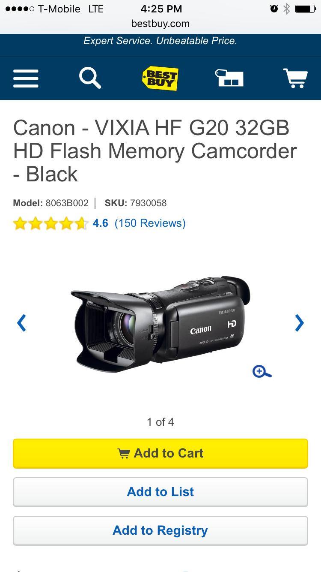Click Add to Registry button
Viewport: 321px width, 572px height.
(x=160, y=530)
